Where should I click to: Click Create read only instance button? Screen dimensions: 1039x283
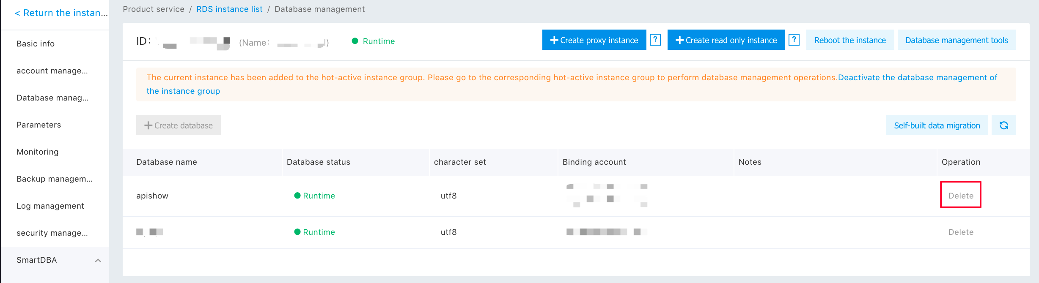point(726,40)
